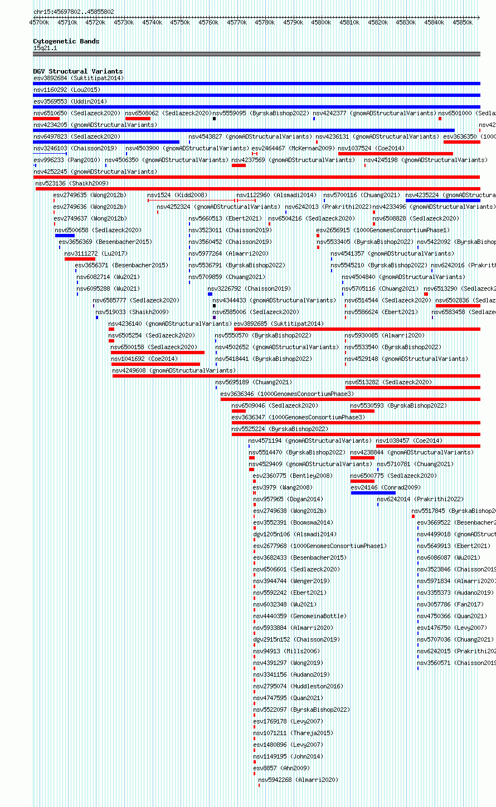Image resolution: width=496 pixels, height=807 pixels.
Task: Open nsv1037524 (Coe2014) label
Action: (372, 148)
